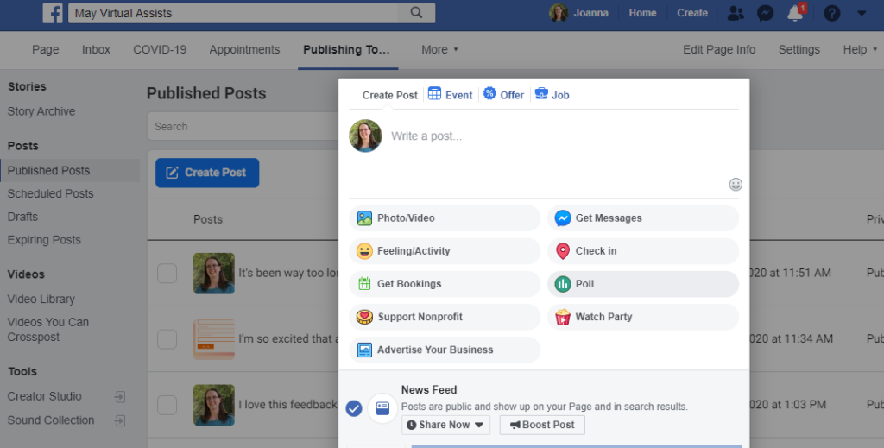884x448 pixels.
Task: Toggle the News Feed checkmark
Action: coord(354,408)
